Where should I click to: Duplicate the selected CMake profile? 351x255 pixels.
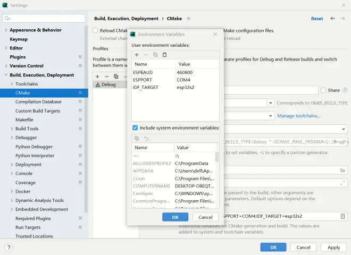tap(116, 76)
